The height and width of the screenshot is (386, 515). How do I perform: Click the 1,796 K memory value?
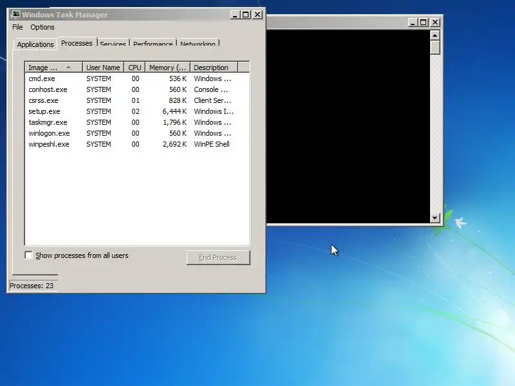174,122
